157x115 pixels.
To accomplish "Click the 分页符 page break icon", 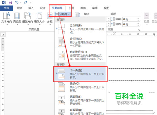I will [x=62, y=29].
